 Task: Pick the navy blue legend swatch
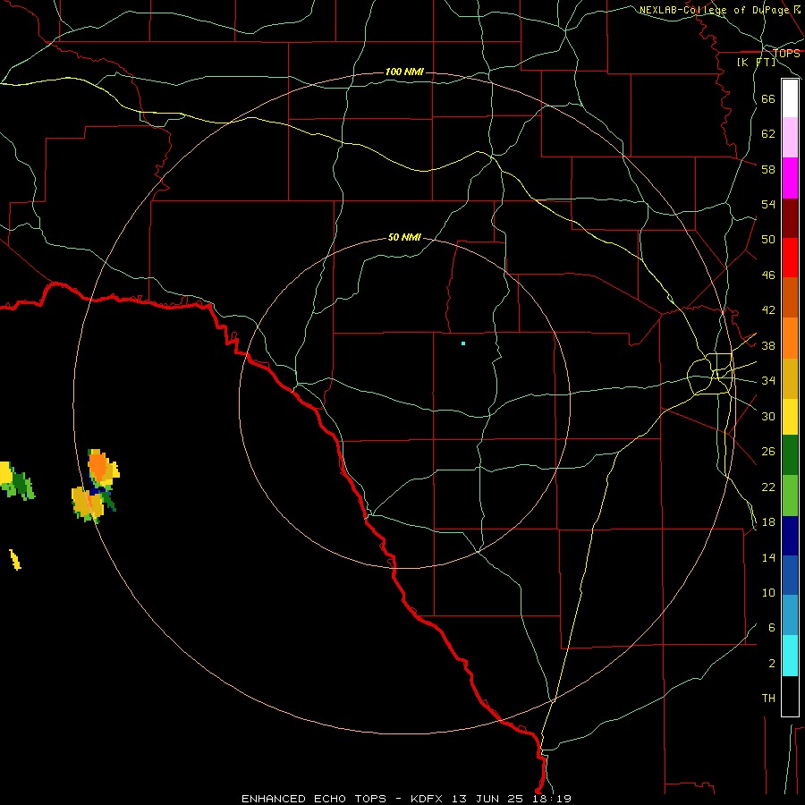(x=790, y=536)
